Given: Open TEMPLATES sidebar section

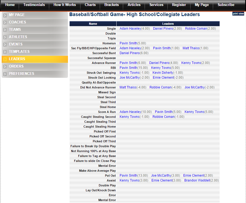Looking at the screenshot, I should coord(35,52).
